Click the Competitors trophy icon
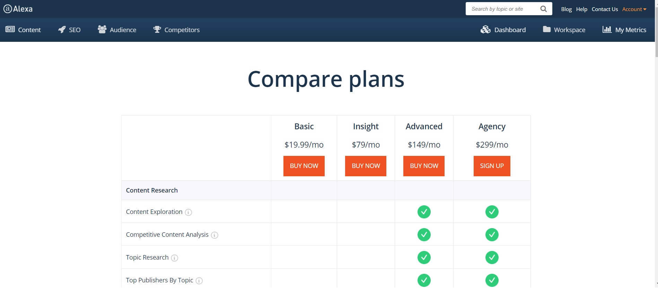Screen dimensions: 658x290 tap(157, 29)
